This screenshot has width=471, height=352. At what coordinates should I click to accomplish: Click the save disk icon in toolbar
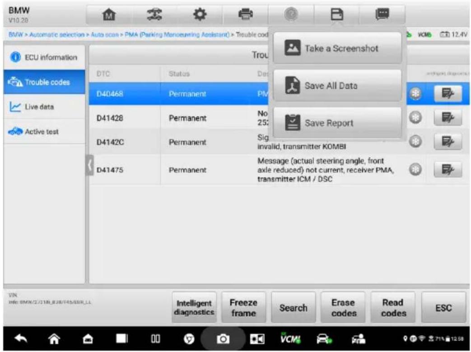(x=337, y=14)
